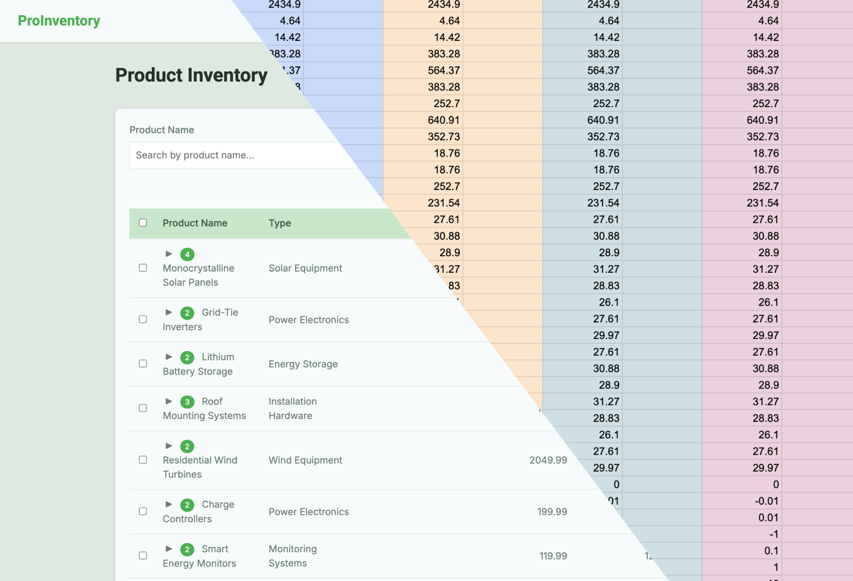This screenshot has height=581, width=853.
Task: Tick the Charge Controllers row checkbox
Action: tap(143, 512)
